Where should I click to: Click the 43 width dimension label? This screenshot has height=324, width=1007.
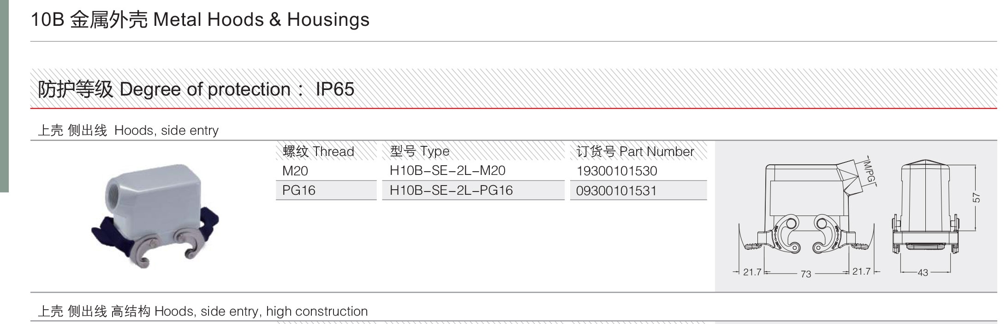coord(923,273)
